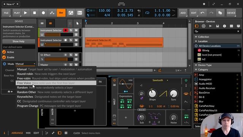This screenshot has height=137, width=243.
Task: Adjust volume slider of S1 Effect track
Action: 59,59
